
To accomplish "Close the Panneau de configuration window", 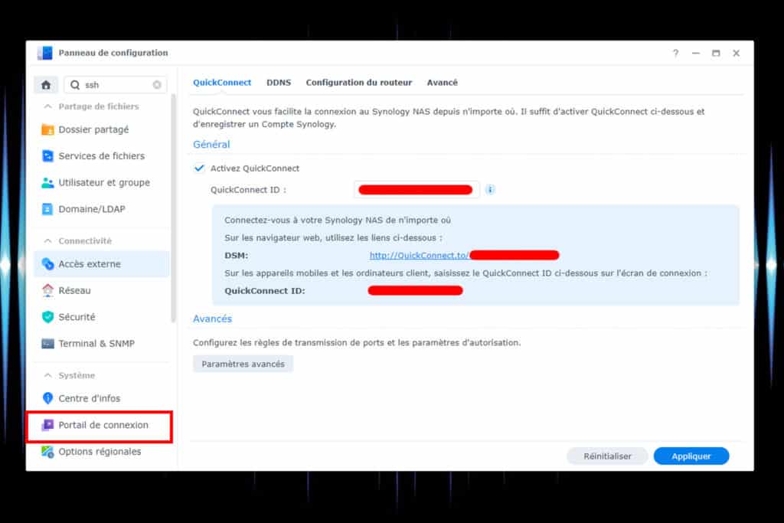I will 736,53.
